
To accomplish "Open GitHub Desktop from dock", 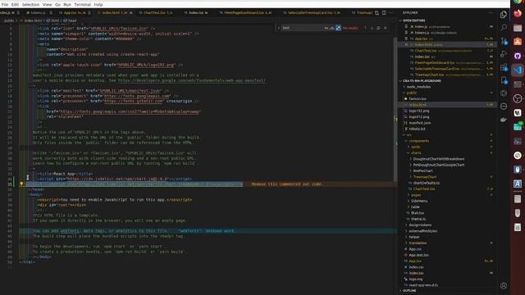I will pos(518,56).
